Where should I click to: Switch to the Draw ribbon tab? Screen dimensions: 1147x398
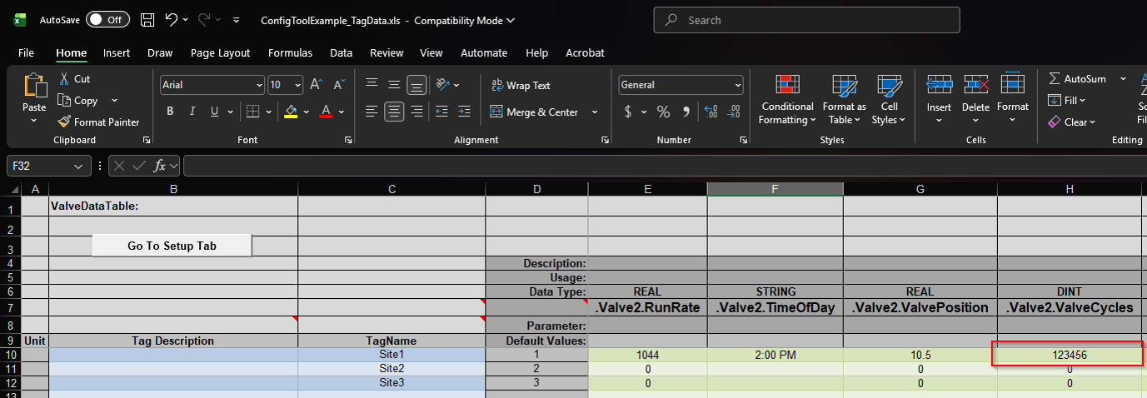point(160,52)
